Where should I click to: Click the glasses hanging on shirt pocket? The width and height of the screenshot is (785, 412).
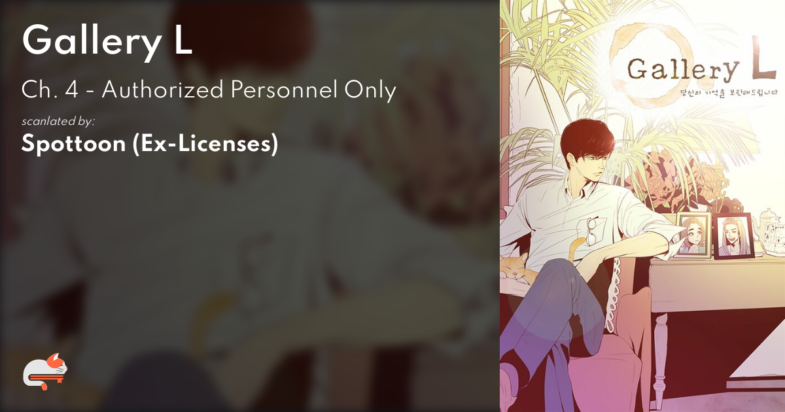tap(591, 230)
